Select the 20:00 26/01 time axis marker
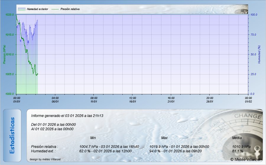This screenshot has width=266, height=165. pyautogui.click(x=210, y=100)
